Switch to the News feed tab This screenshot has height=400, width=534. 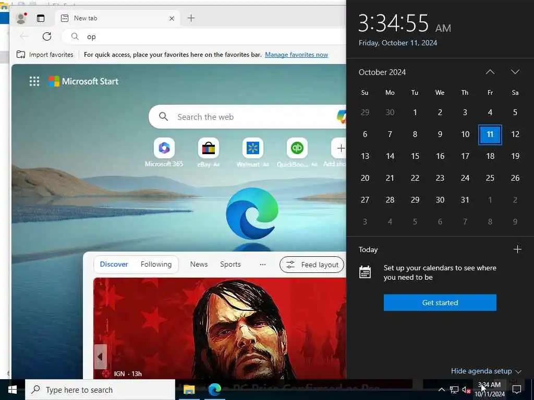click(x=199, y=264)
